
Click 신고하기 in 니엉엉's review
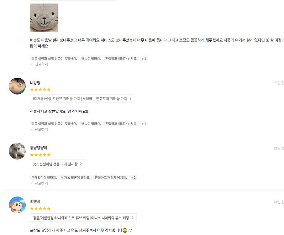41,129
